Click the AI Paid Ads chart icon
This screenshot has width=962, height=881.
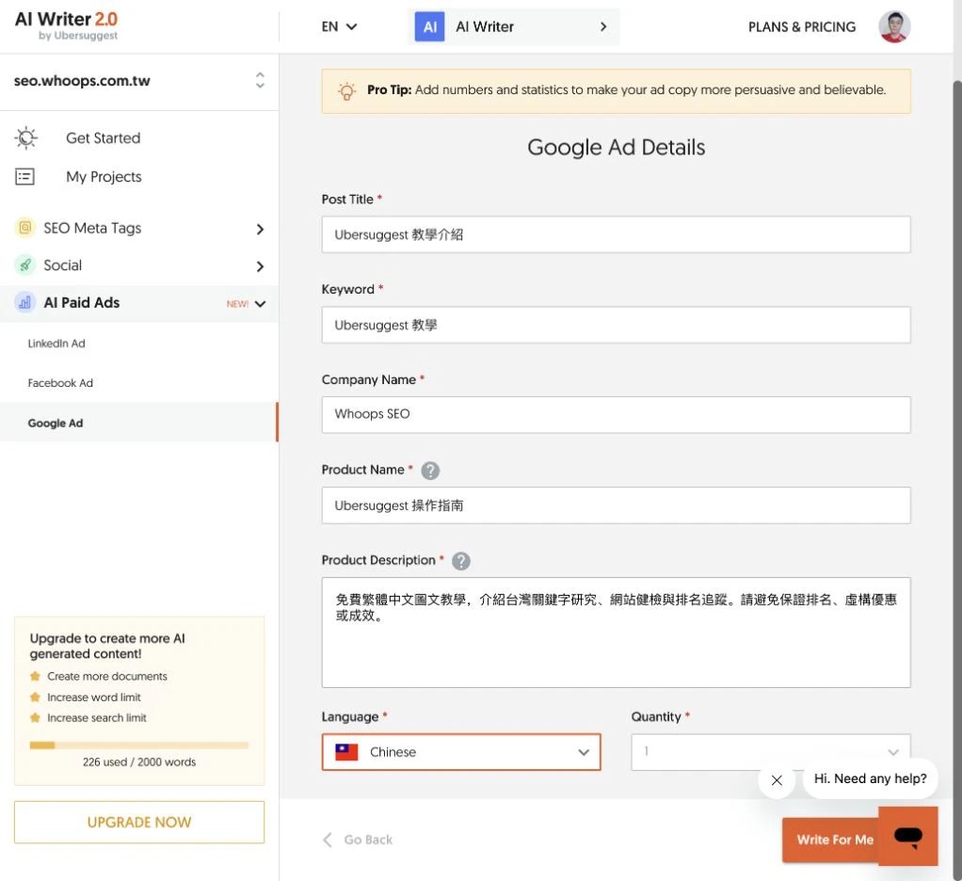point(24,302)
